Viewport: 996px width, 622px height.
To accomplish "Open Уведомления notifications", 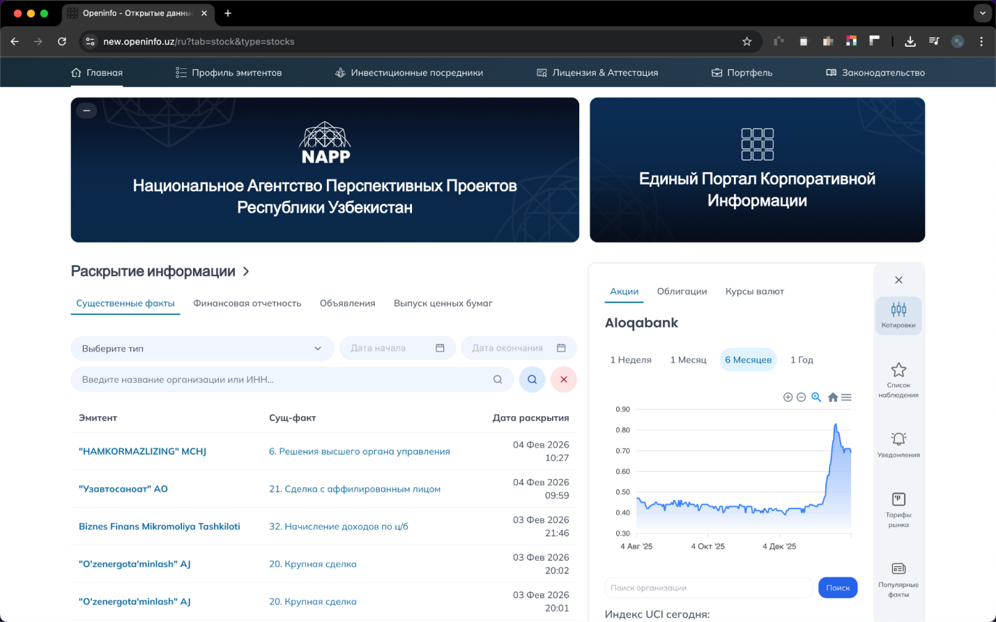I will (898, 445).
